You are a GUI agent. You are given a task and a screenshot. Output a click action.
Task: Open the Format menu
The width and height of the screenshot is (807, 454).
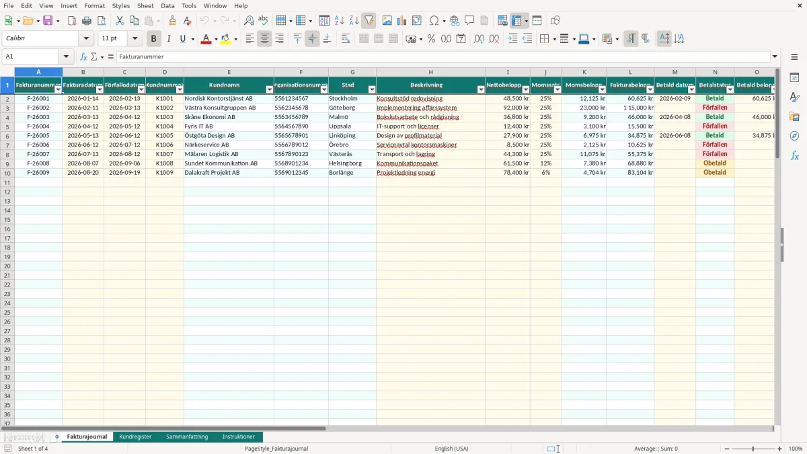(x=95, y=5)
